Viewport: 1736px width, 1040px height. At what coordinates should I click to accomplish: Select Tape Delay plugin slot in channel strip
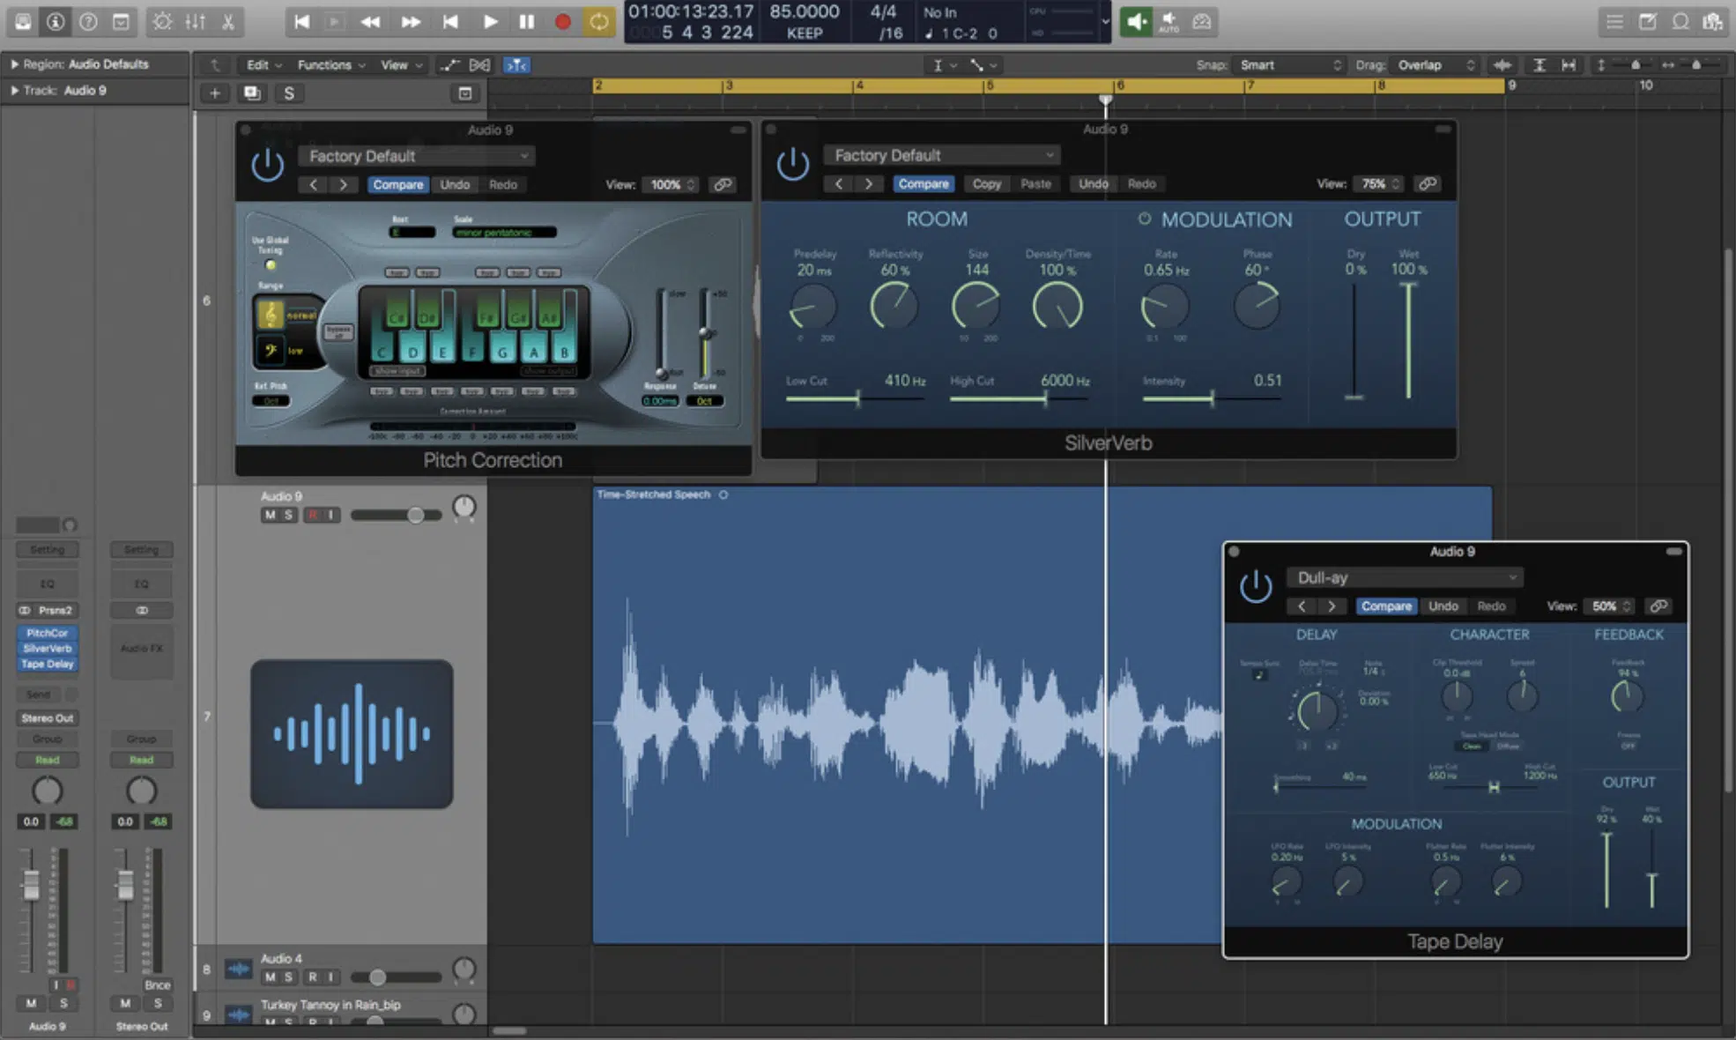48,664
